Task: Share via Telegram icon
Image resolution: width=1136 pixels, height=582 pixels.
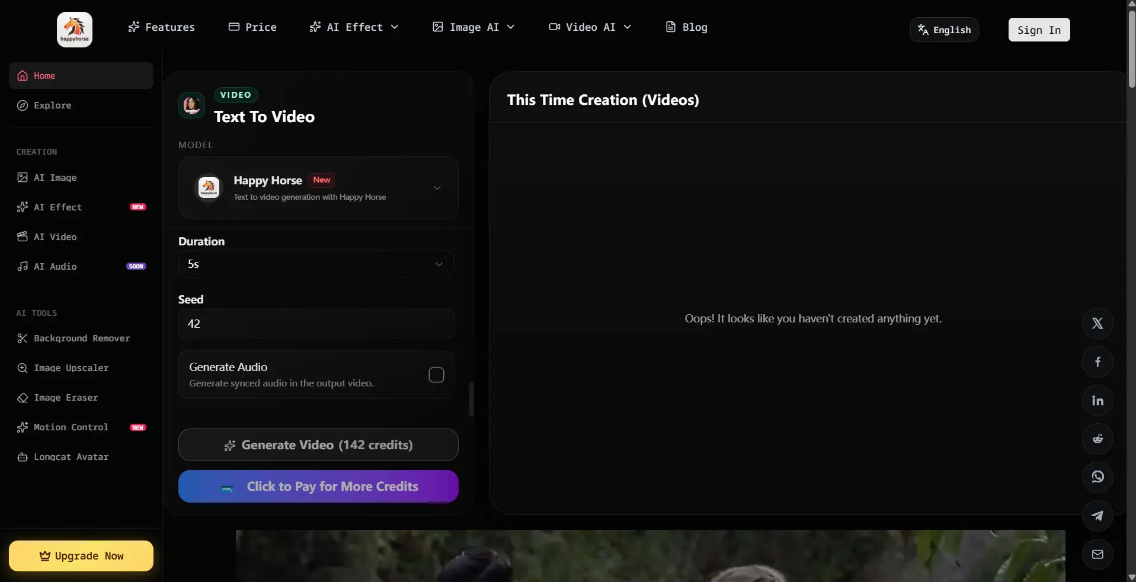Action: (1097, 516)
